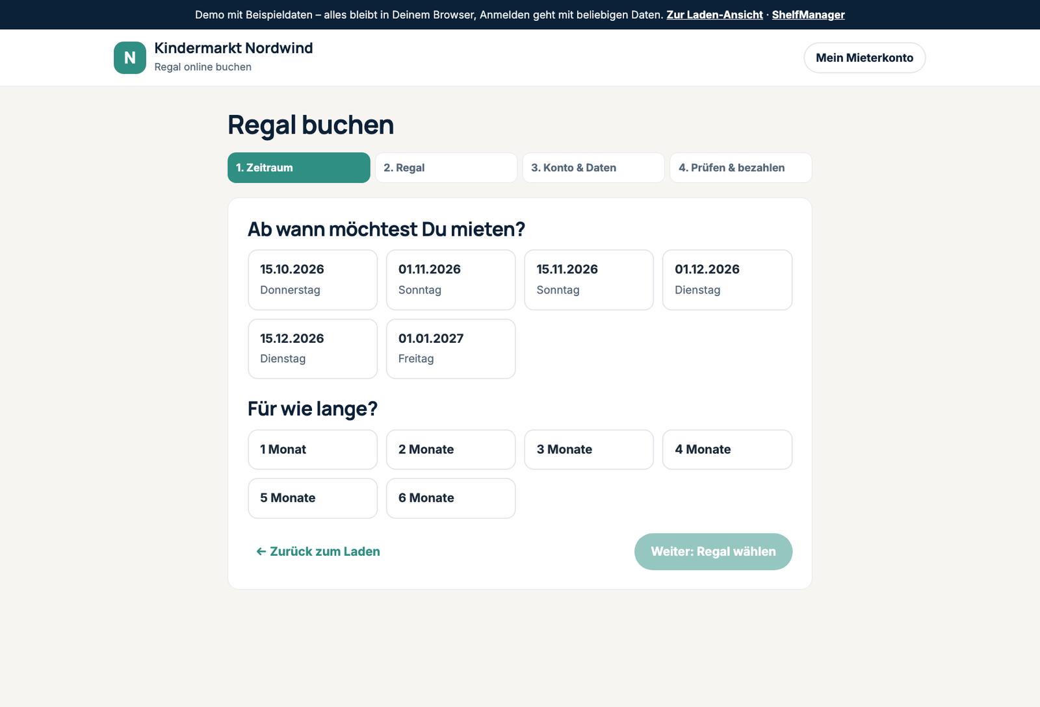This screenshot has height=707, width=1040.
Task: Click Weiter: Regal wählen button
Action: (x=713, y=552)
